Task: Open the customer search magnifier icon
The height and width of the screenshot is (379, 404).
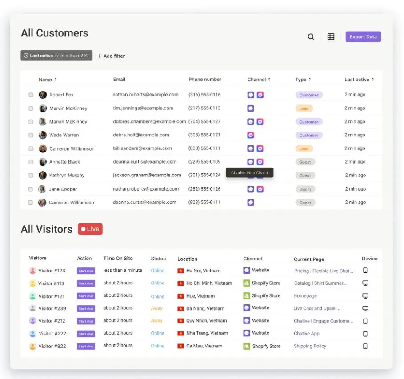Action: point(311,36)
